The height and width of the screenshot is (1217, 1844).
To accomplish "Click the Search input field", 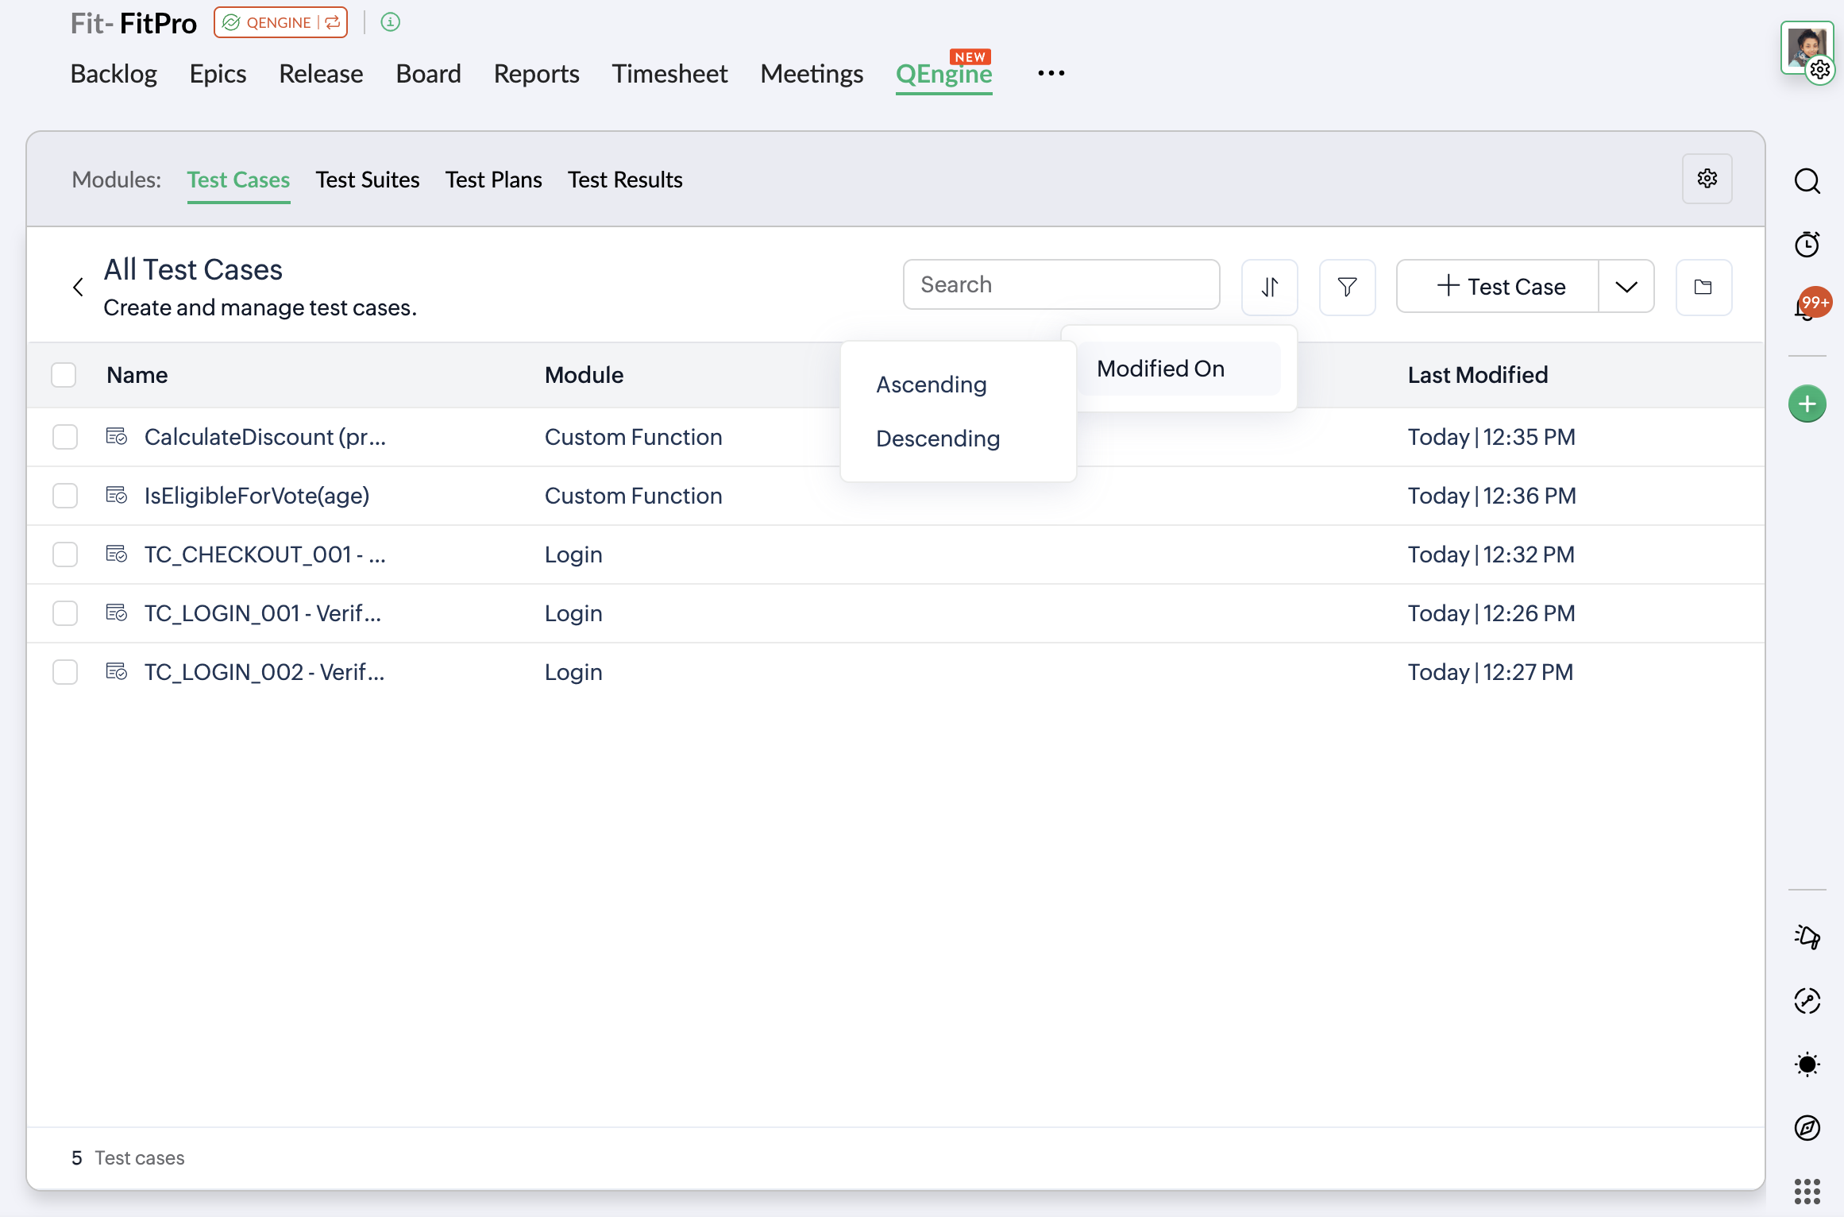I will 1060,284.
